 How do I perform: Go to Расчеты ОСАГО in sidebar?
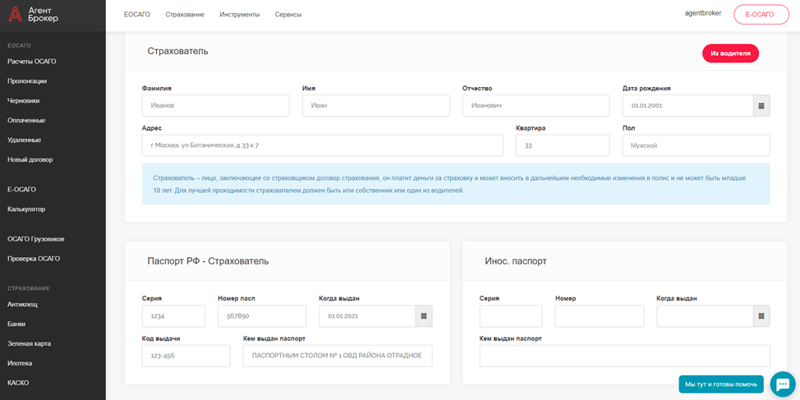32,62
